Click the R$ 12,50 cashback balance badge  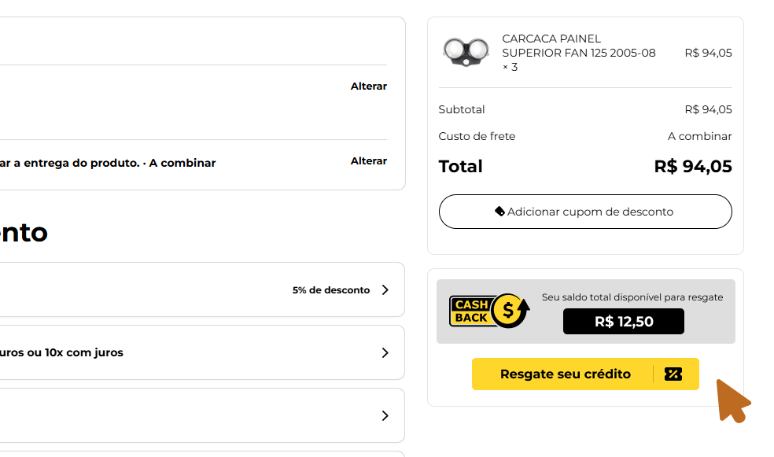624,321
